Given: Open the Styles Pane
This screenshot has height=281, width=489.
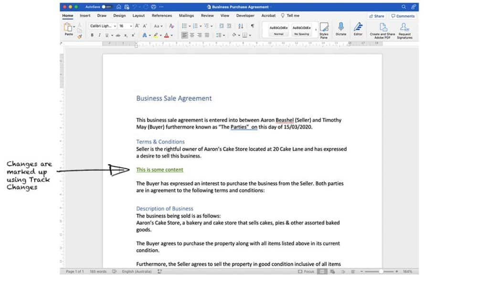Looking at the screenshot, I should pos(324,31).
